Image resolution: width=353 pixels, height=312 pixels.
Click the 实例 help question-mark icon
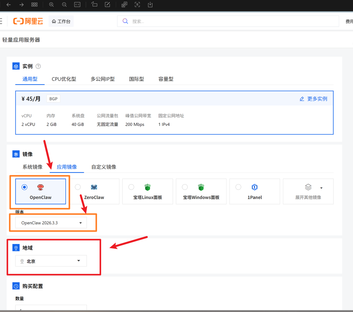[x=38, y=66]
